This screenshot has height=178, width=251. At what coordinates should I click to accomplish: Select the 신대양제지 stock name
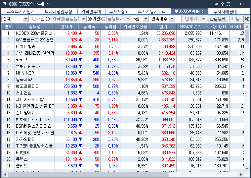(25, 113)
